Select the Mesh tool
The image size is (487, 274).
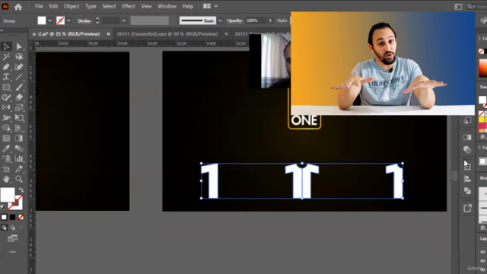pyautogui.click(x=6, y=139)
